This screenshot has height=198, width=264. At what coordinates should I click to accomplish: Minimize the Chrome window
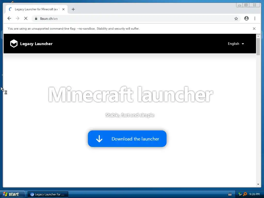click(x=240, y=5)
